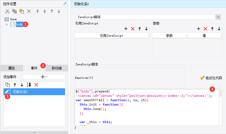Image resolution: width=226 pixels, height=134 pixels.
Task: Open the 添加事件 plus dropdown
Action: pyautogui.click(x=44, y=77)
